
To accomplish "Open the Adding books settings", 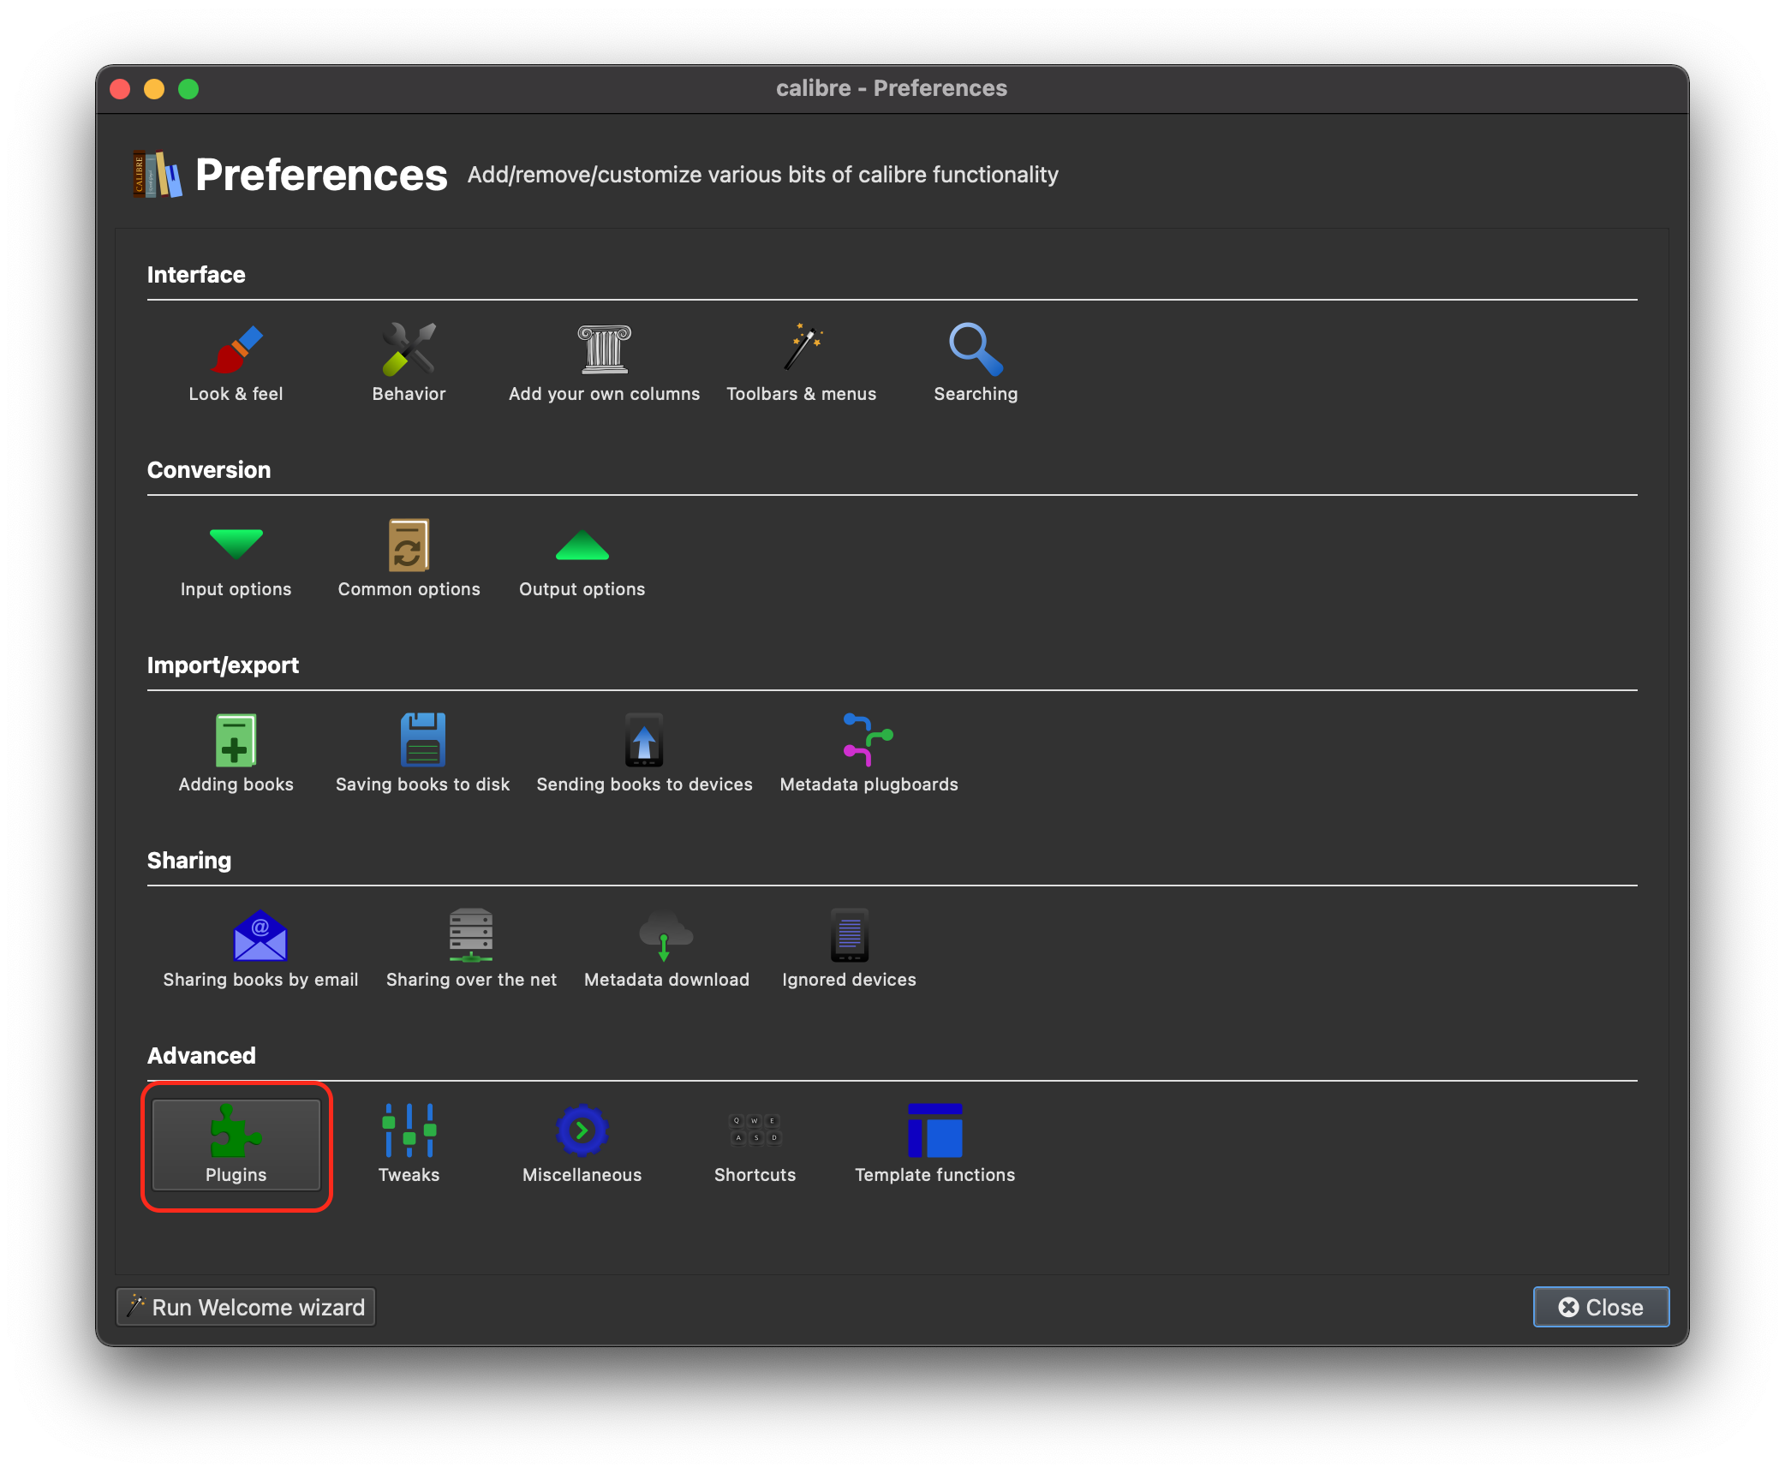I will pyautogui.click(x=236, y=752).
